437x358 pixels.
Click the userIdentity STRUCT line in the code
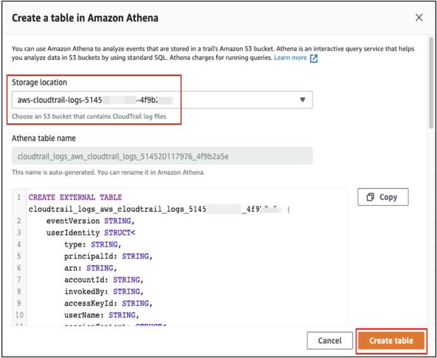(91, 233)
